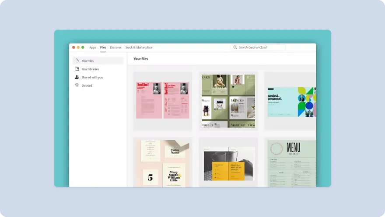This screenshot has height=217, width=385.
Task: Show Deleted files list
Action: coord(98,86)
